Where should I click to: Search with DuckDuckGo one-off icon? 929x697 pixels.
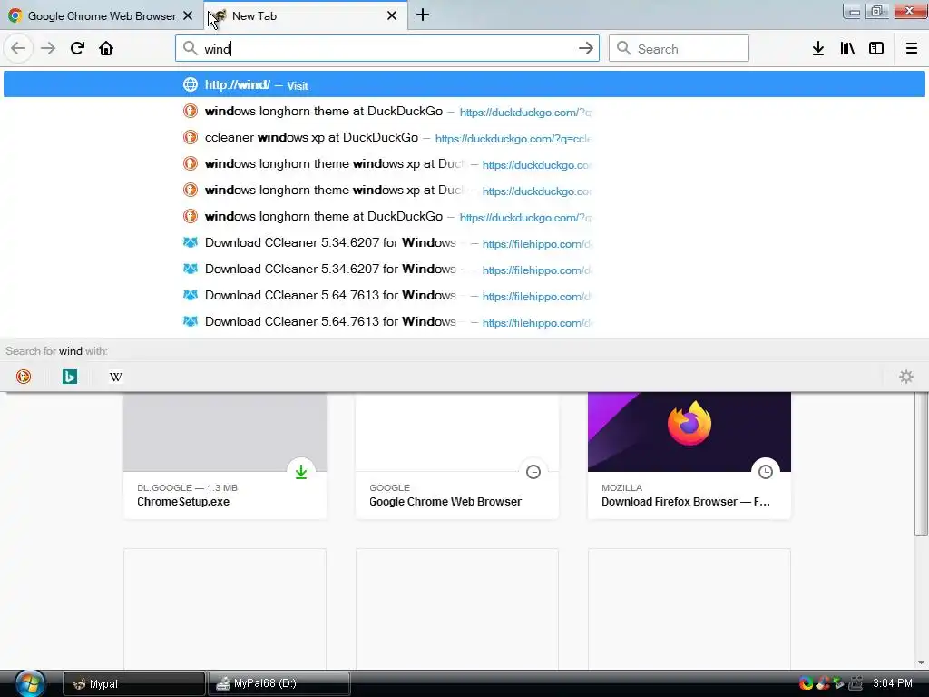point(24,377)
